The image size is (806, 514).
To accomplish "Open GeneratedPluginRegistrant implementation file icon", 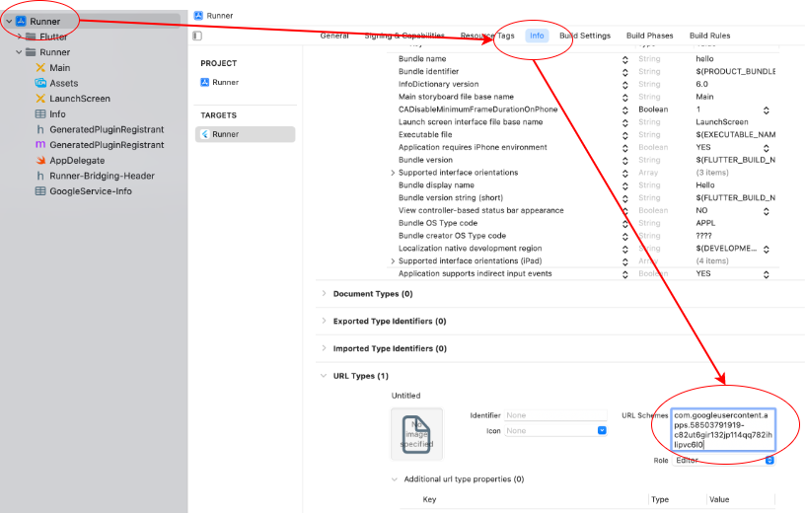I will click(x=40, y=145).
